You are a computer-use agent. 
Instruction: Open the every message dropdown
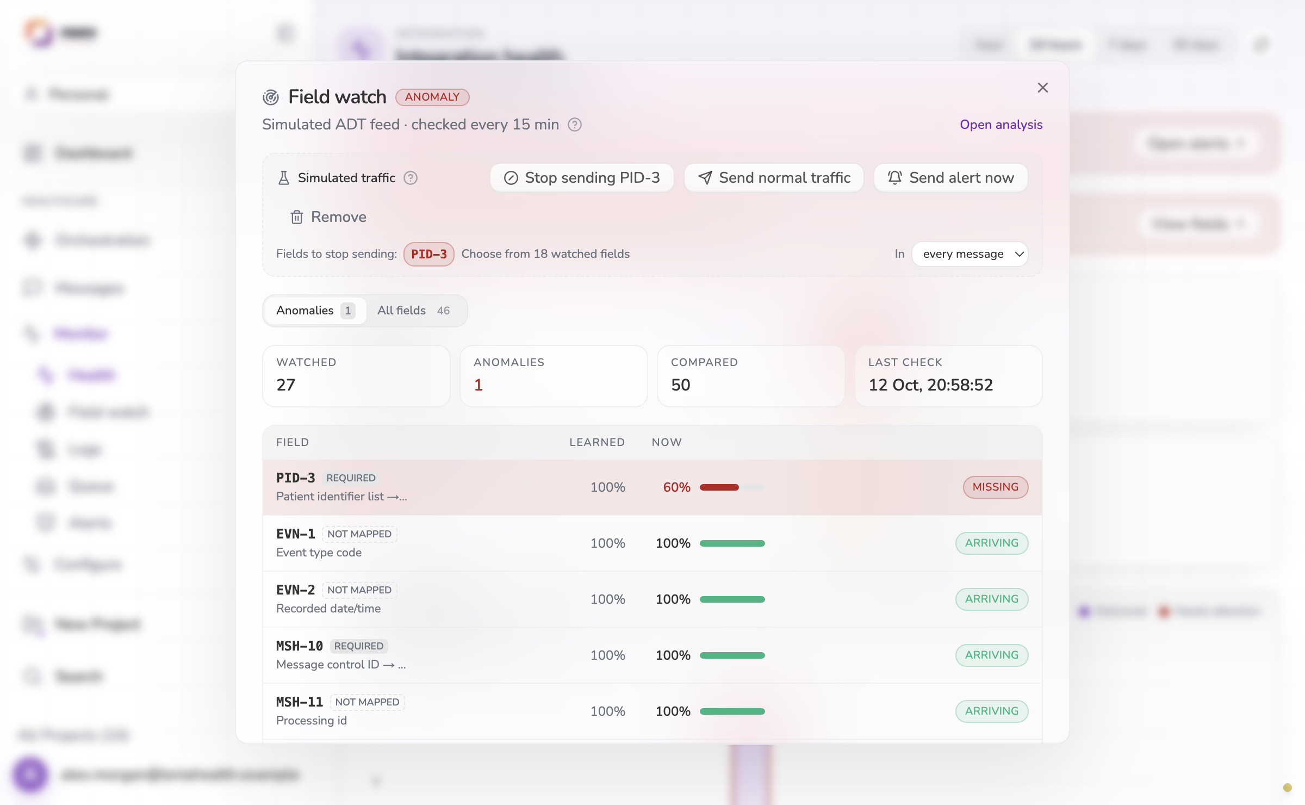pos(970,254)
